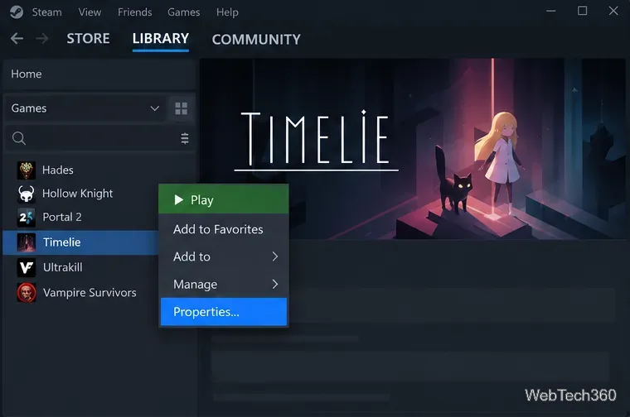Screen dimensions: 630x417
Task: Click the magnifier search icon
Action: [x=19, y=138]
